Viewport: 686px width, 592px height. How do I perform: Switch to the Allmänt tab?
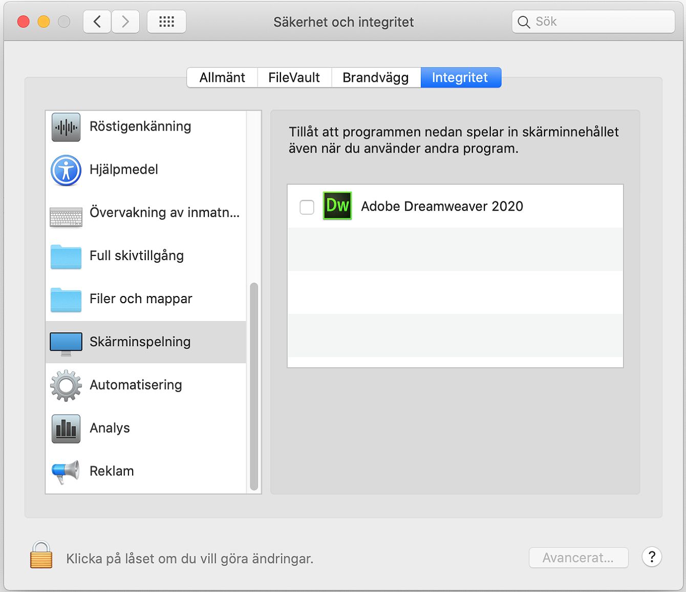click(222, 77)
